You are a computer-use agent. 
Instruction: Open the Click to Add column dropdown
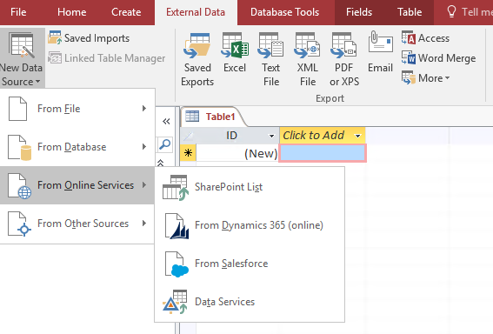tap(358, 136)
